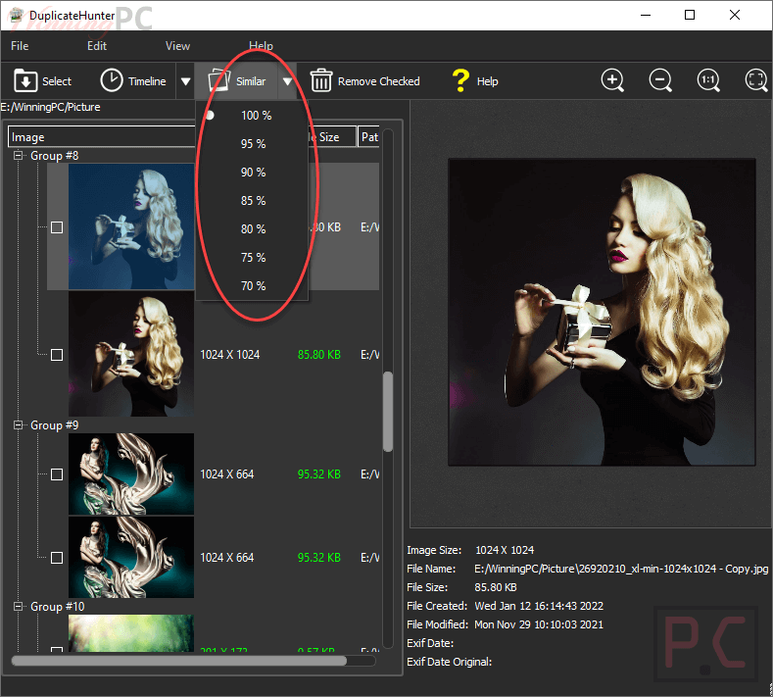Set preview to 1:1 actual size

tap(708, 80)
